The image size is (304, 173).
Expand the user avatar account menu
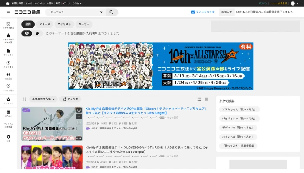[x=295, y=3]
